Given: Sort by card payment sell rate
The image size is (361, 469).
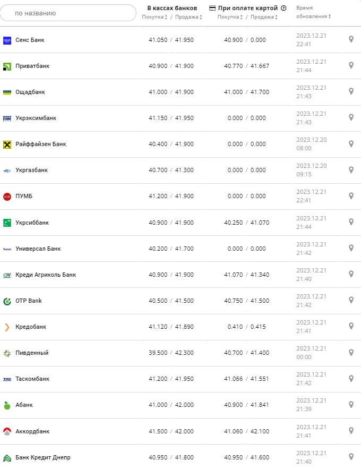Looking at the screenshot, I should [x=264, y=17].
